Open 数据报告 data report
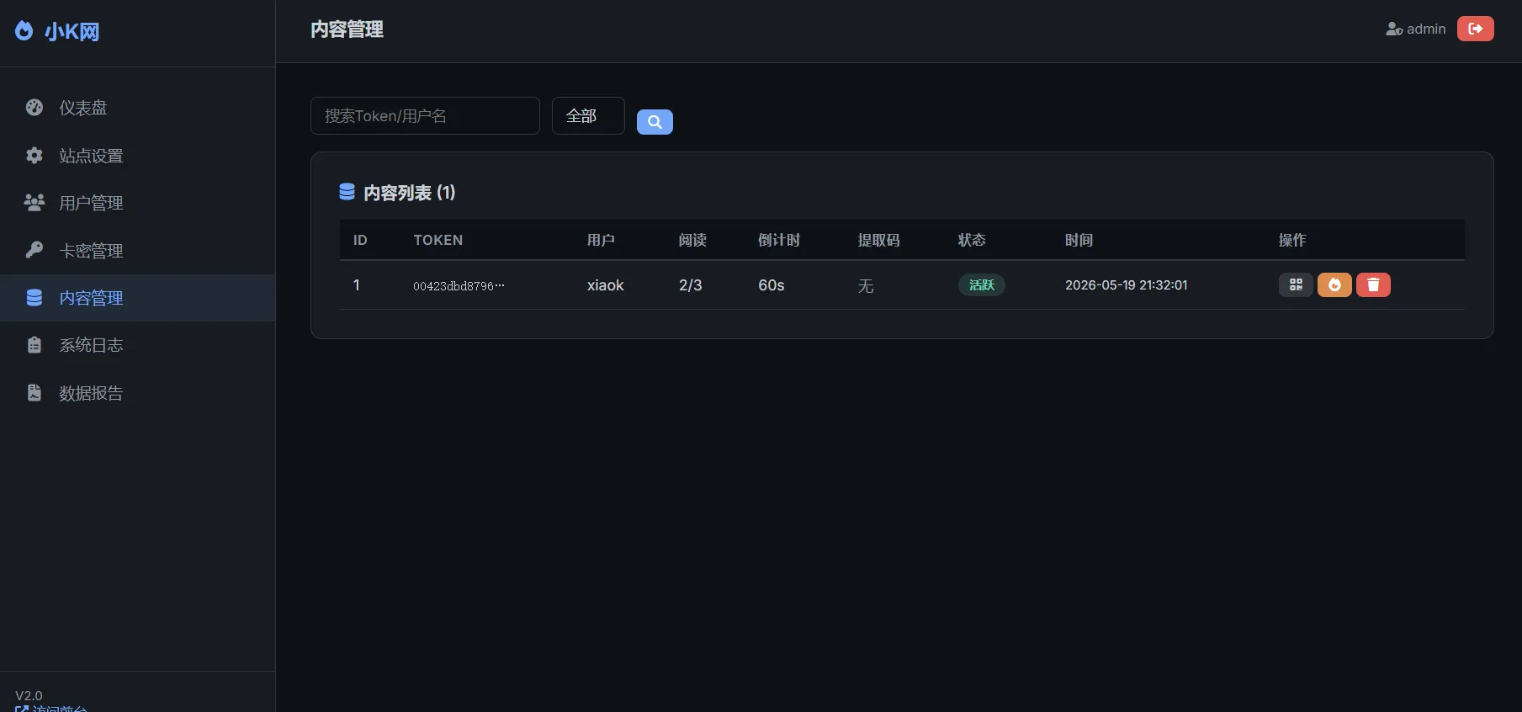Image resolution: width=1522 pixels, height=712 pixels. click(137, 393)
